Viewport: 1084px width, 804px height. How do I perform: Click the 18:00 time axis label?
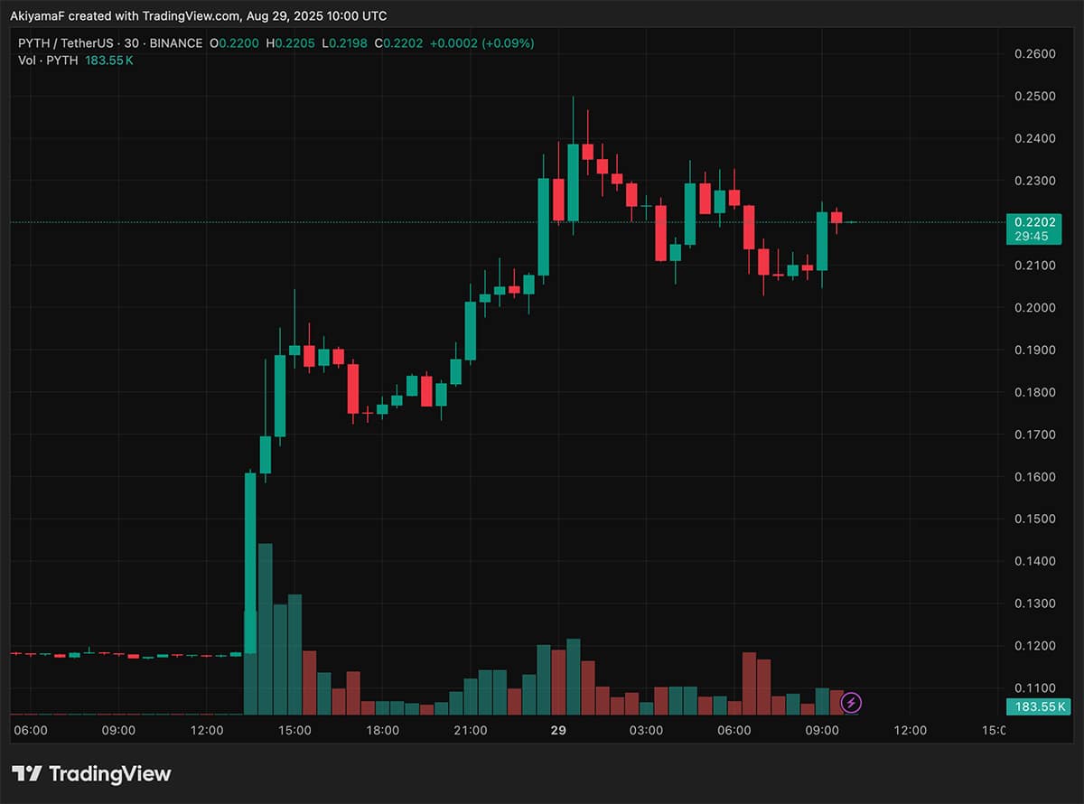coord(382,730)
